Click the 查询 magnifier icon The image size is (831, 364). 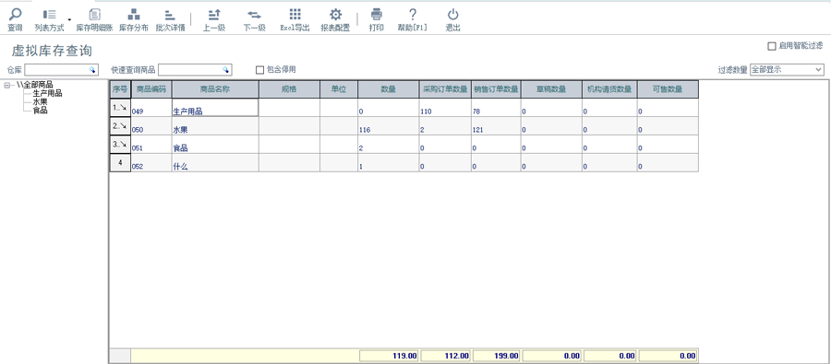pyautogui.click(x=15, y=15)
